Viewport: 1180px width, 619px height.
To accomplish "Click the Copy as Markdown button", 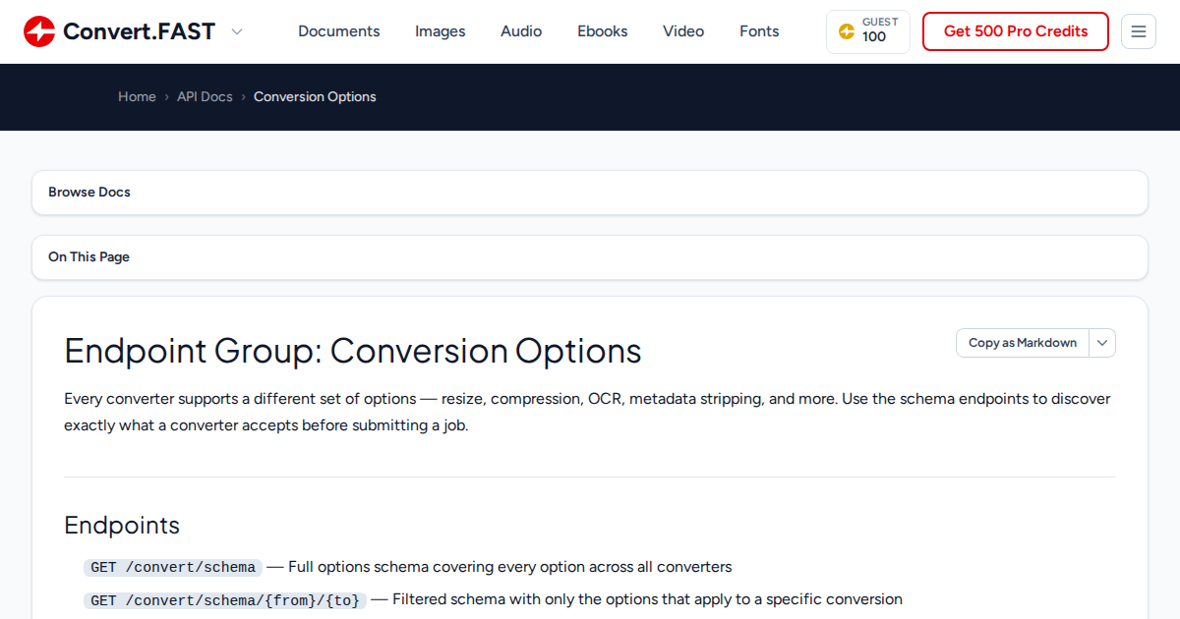I will (1023, 343).
